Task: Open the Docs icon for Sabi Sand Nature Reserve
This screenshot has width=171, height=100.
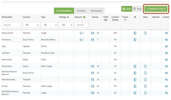Action: 145,73
